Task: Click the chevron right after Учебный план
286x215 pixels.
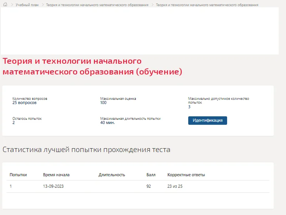Action: (x=43, y=5)
